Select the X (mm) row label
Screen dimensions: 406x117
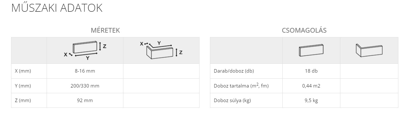(23, 71)
